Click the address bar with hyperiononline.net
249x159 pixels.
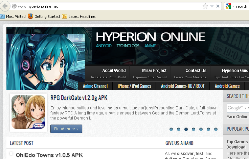point(106,6)
